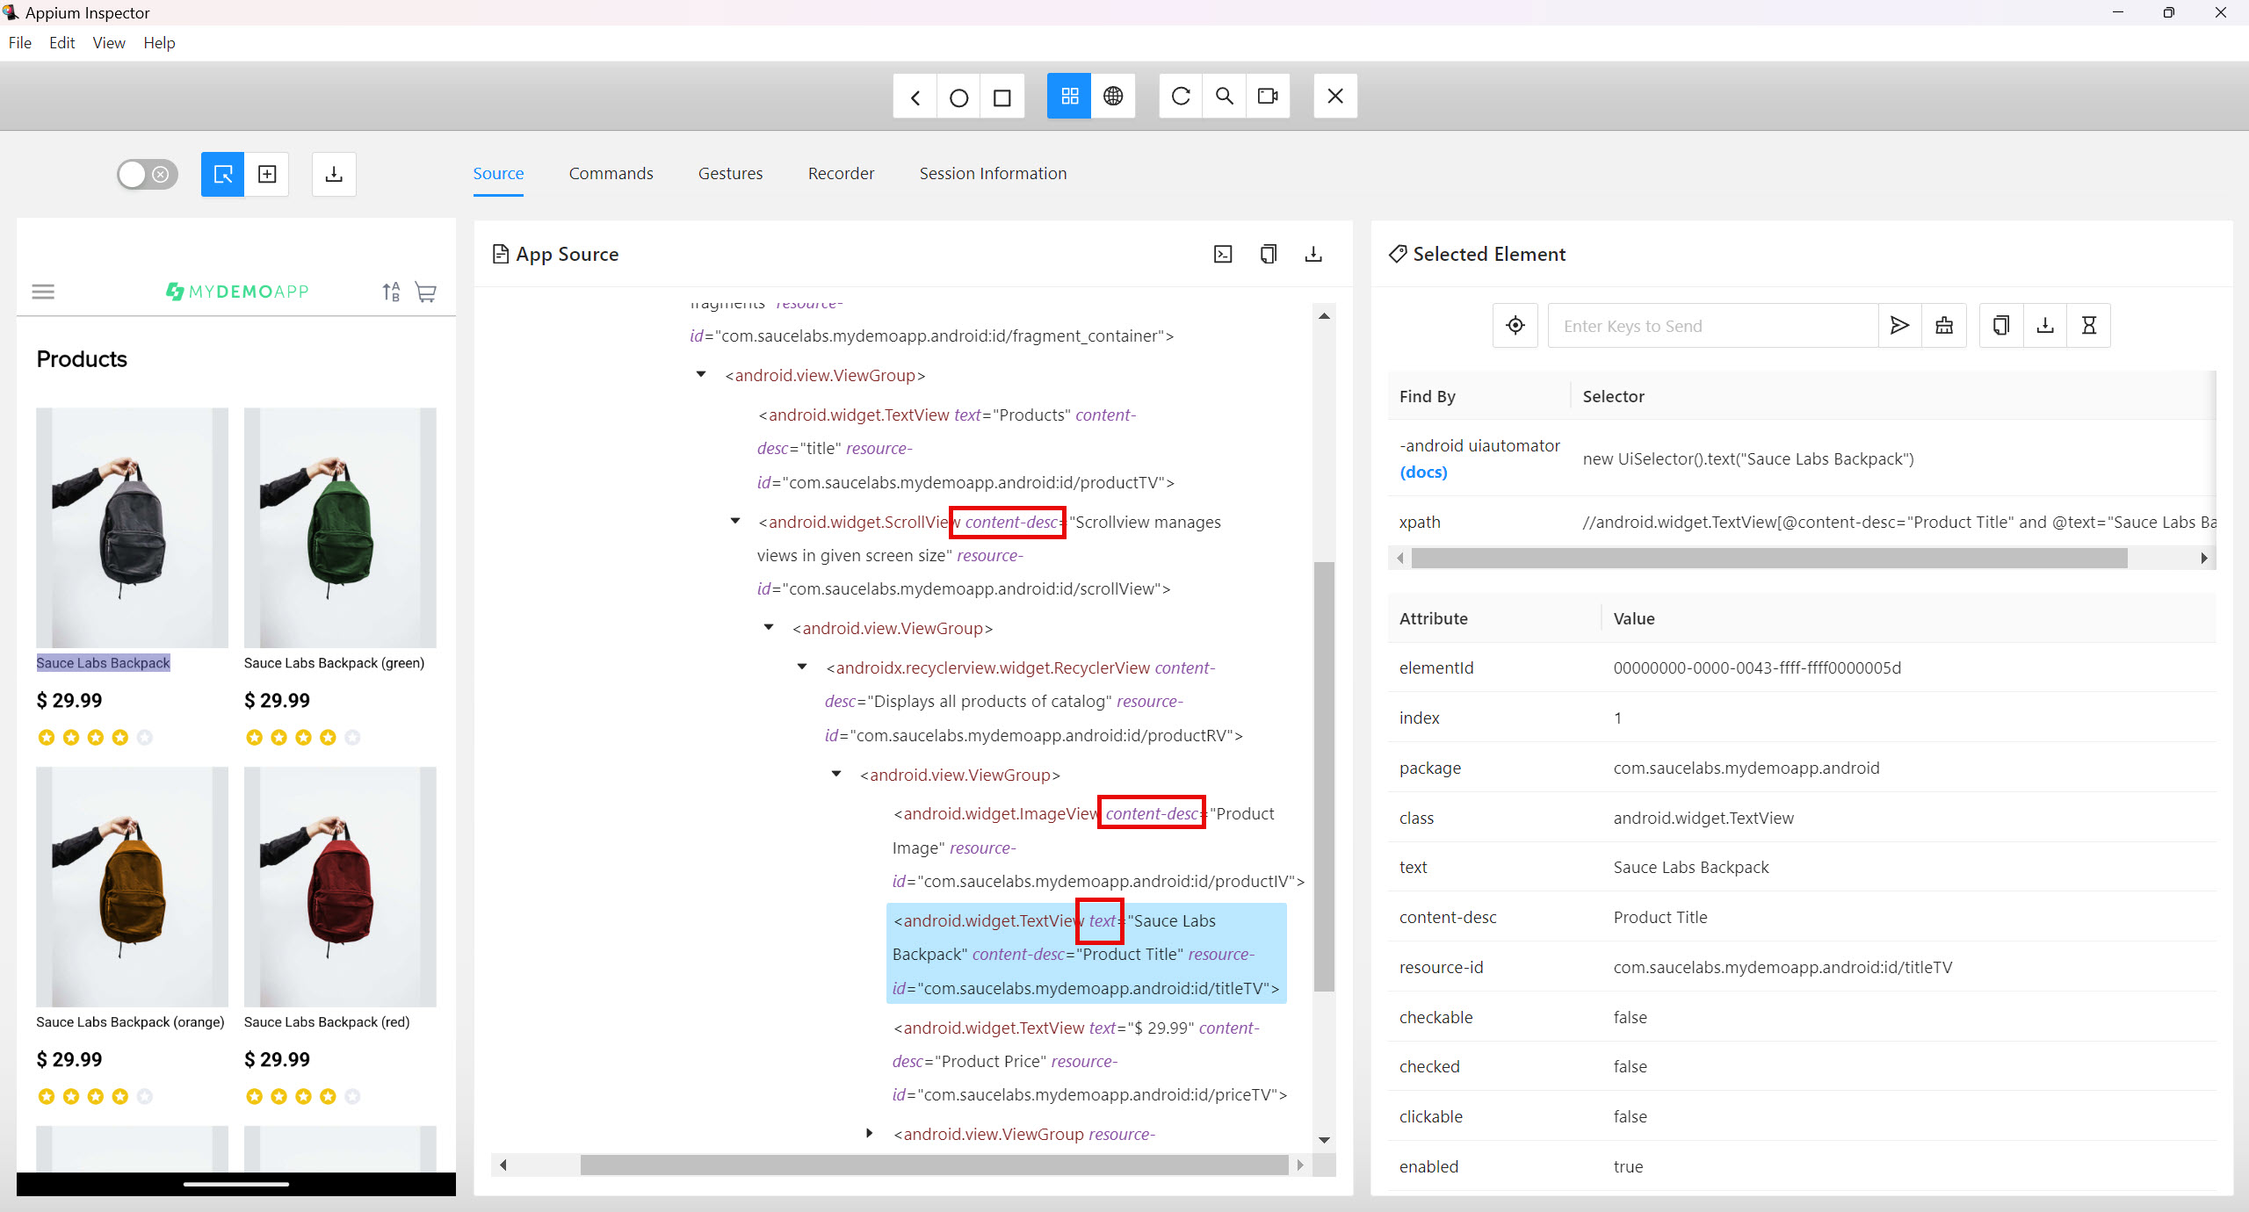Open the Source tab
The image size is (2249, 1212).
(498, 173)
